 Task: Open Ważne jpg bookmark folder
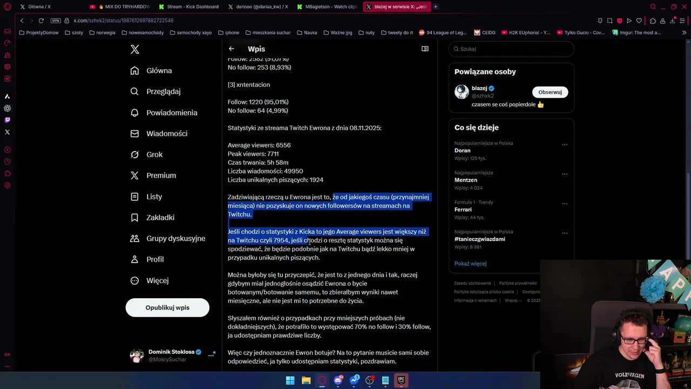click(x=337, y=32)
